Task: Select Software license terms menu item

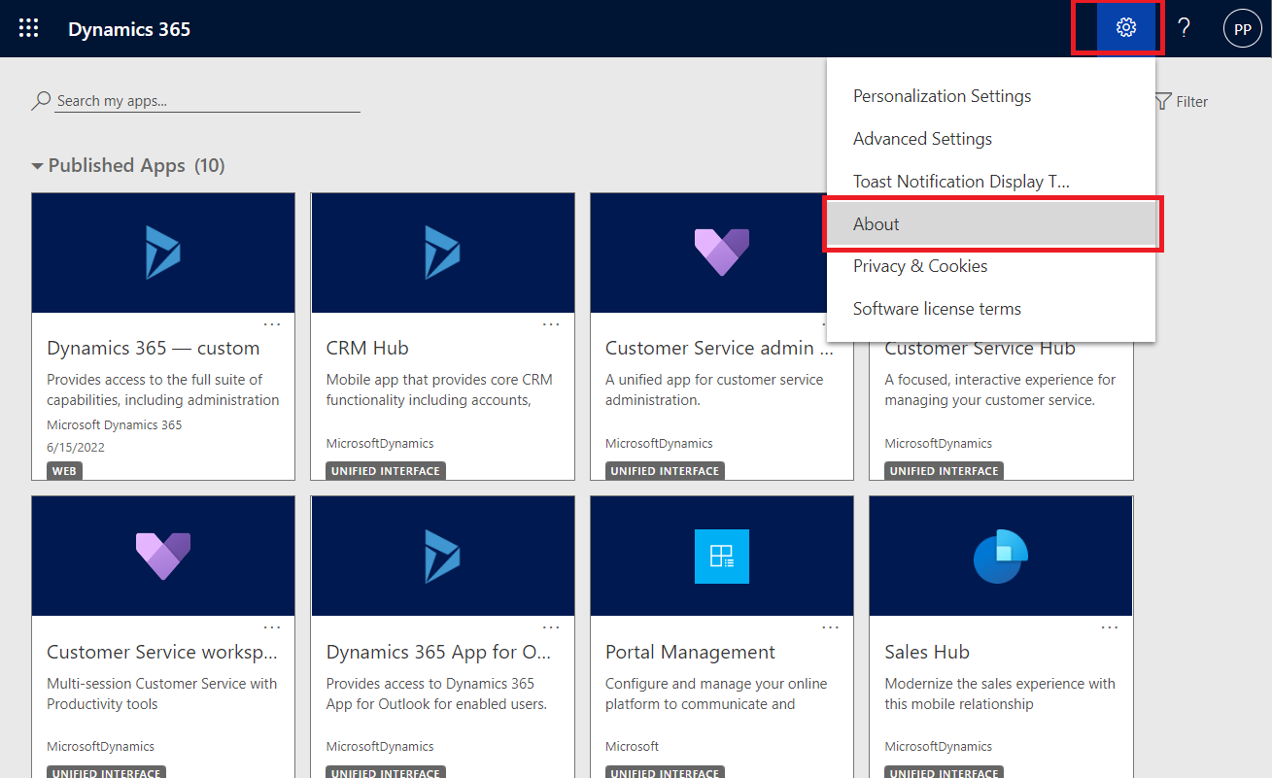Action: point(991,309)
